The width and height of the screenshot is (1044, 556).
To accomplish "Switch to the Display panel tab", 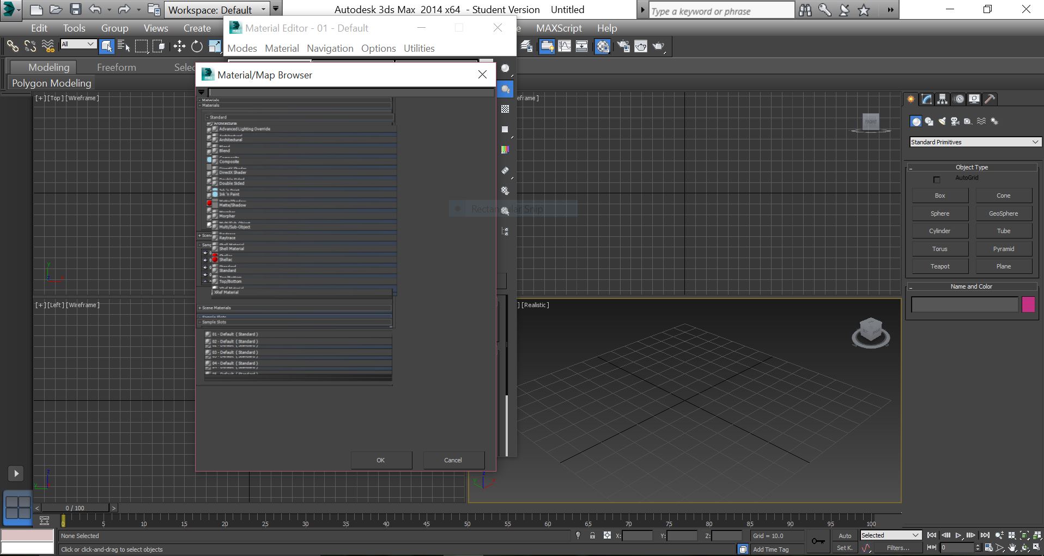I will pos(974,99).
